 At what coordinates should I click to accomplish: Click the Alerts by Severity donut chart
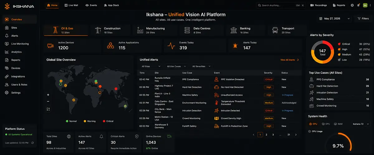pos(322,52)
